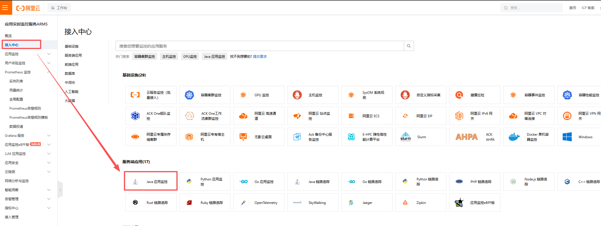Click the 提交需求 link
The image size is (601, 226).
click(x=260, y=57)
